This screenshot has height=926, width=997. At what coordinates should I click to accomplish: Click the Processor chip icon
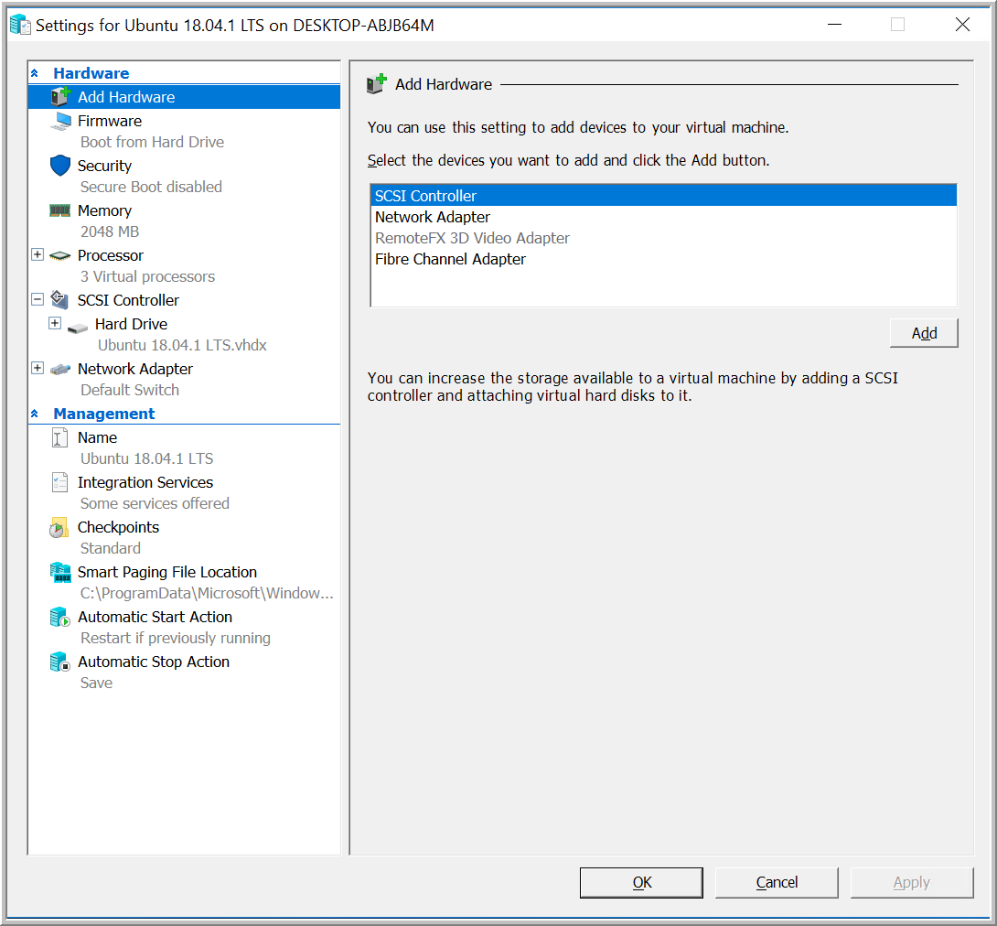pyautogui.click(x=59, y=255)
